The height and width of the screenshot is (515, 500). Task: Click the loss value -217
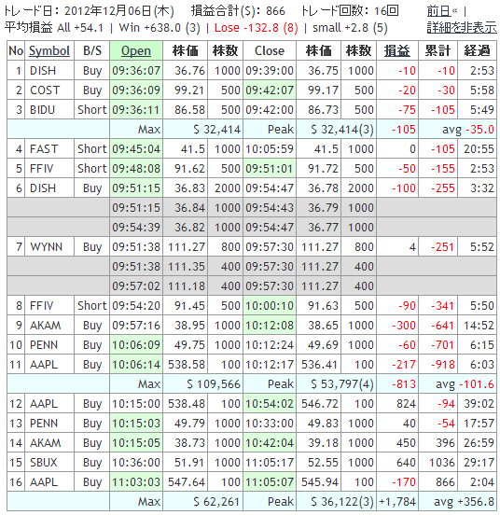point(404,365)
